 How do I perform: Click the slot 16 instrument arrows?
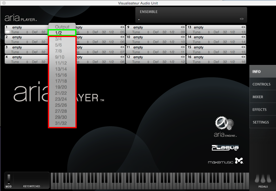(243, 57)
